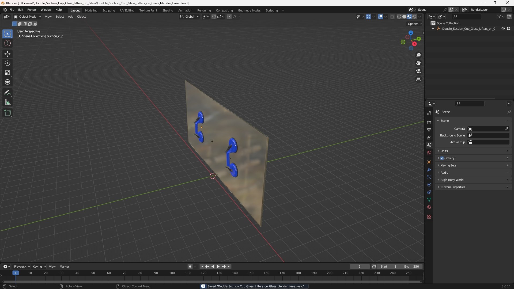
Task: Open the Material properties tab
Action: (429, 207)
